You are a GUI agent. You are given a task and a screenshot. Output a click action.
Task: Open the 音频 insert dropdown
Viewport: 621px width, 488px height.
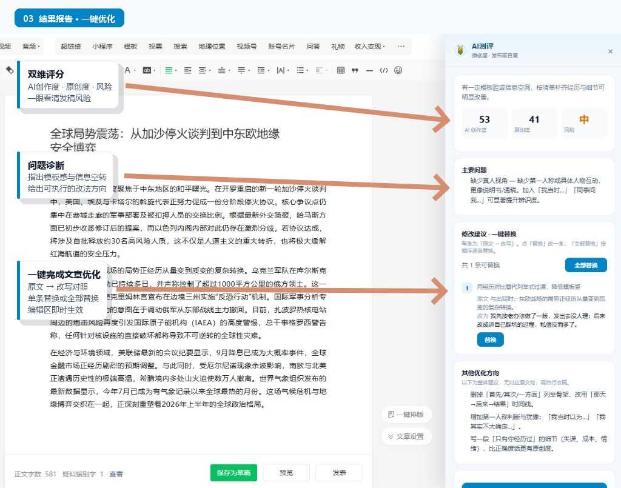click(x=32, y=46)
